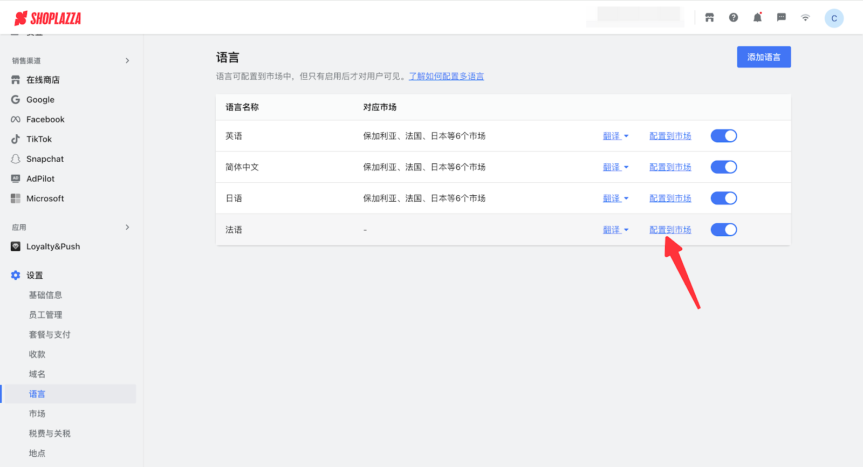Click the TikTok icon in sidebar
This screenshot has width=863, height=467.
[16, 139]
